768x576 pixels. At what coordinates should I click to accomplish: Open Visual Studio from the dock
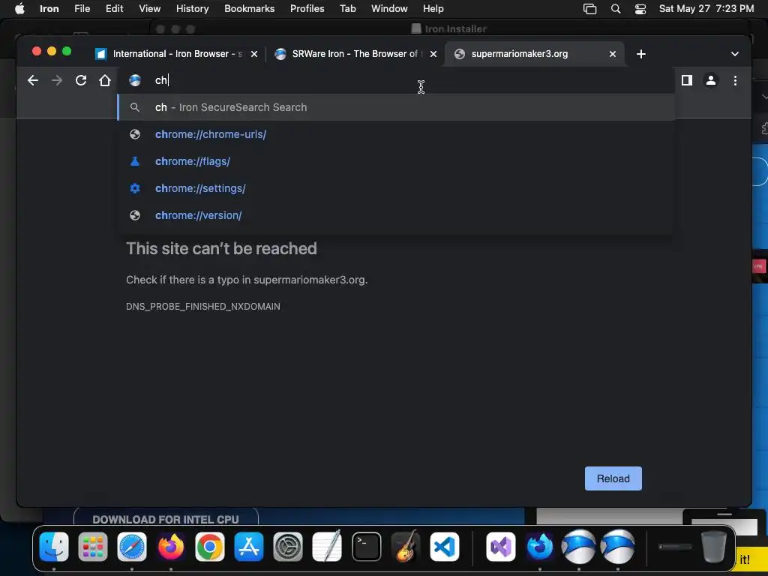point(500,546)
